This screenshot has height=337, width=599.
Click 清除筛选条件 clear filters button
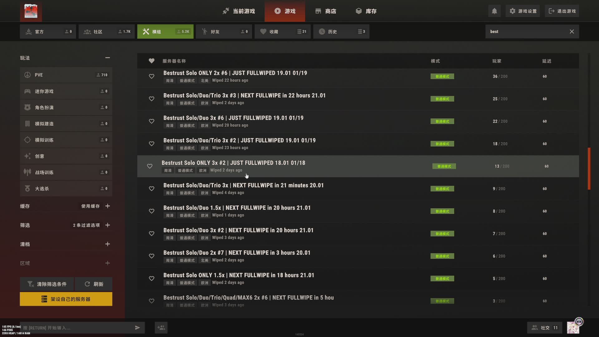[47, 284]
